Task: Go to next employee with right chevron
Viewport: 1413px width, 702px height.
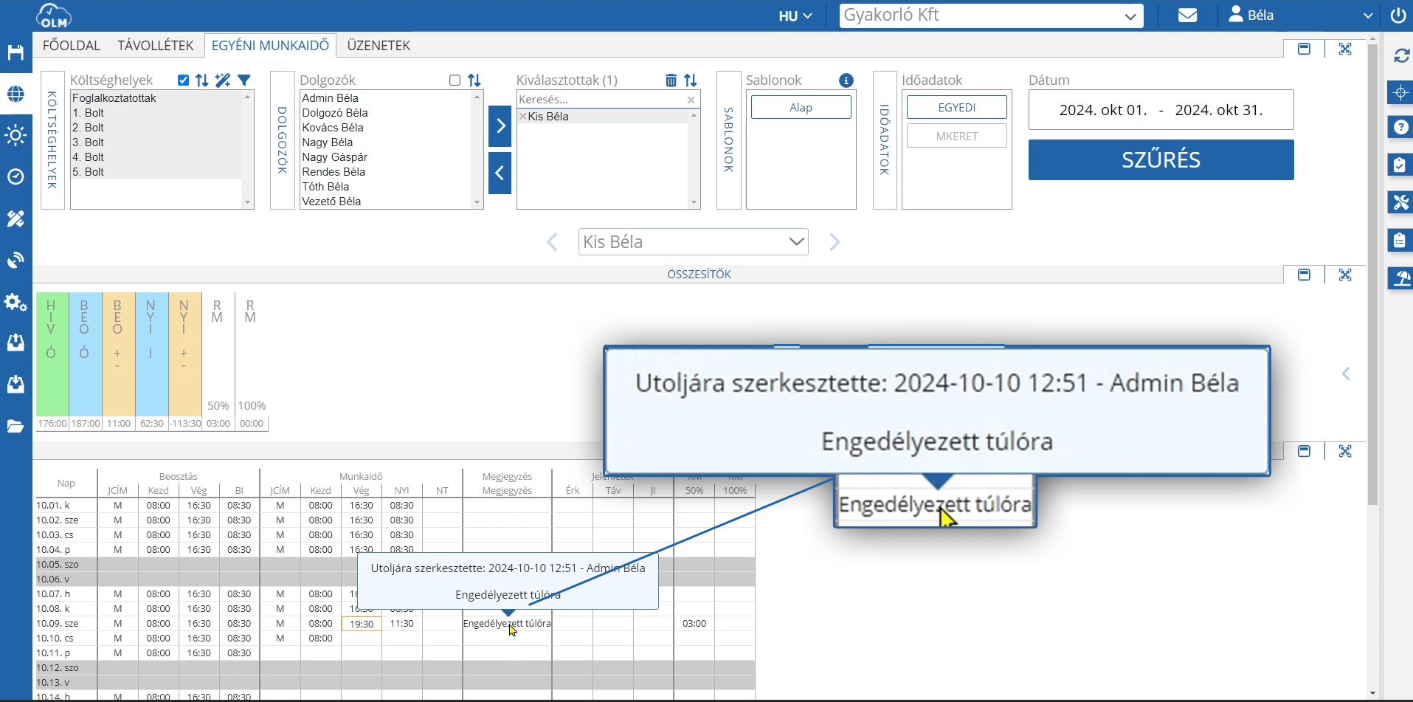Action: coord(835,242)
